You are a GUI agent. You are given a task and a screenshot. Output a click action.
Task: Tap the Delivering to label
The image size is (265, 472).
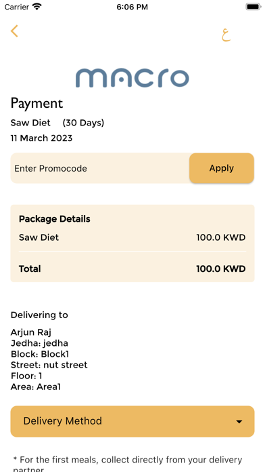(x=39, y=315)
